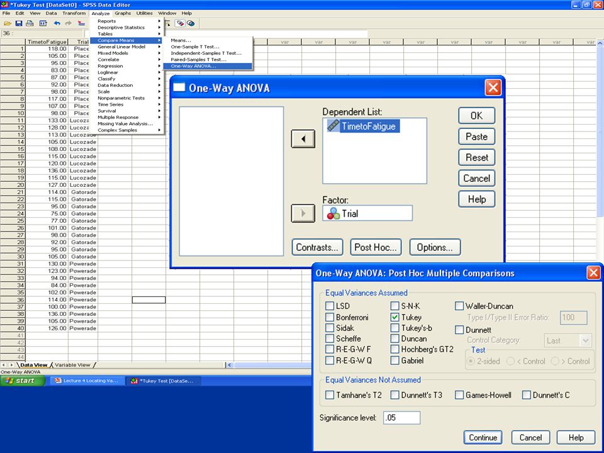The image size is (604, 453).
Task: Click the SPSS icon in the title bar
Action: (4, 4)
